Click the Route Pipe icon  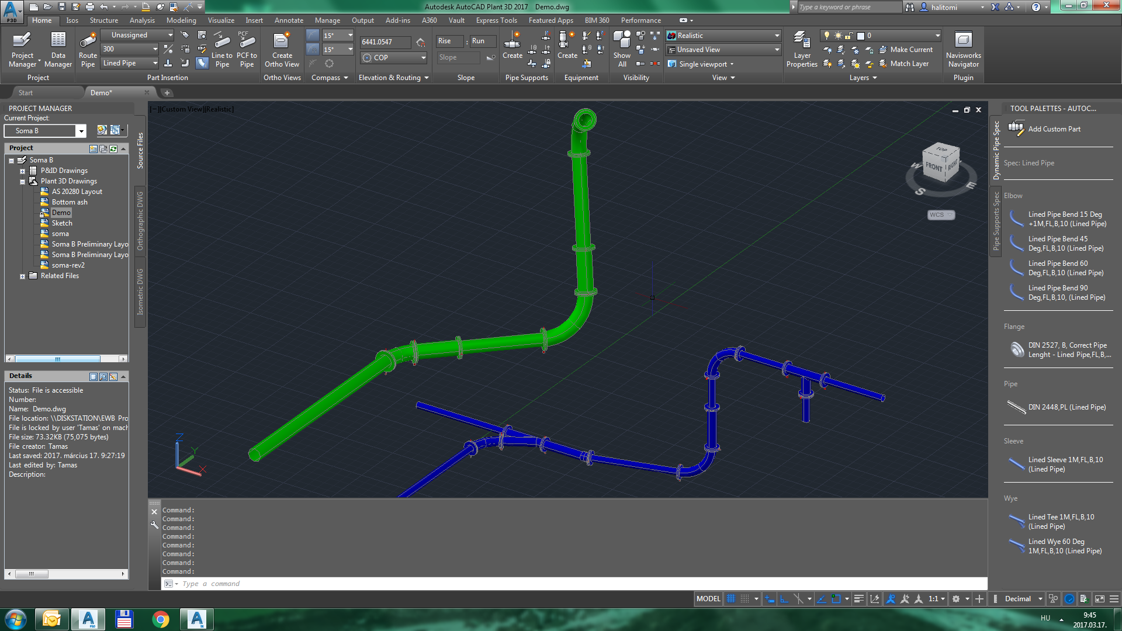[88, 50]
